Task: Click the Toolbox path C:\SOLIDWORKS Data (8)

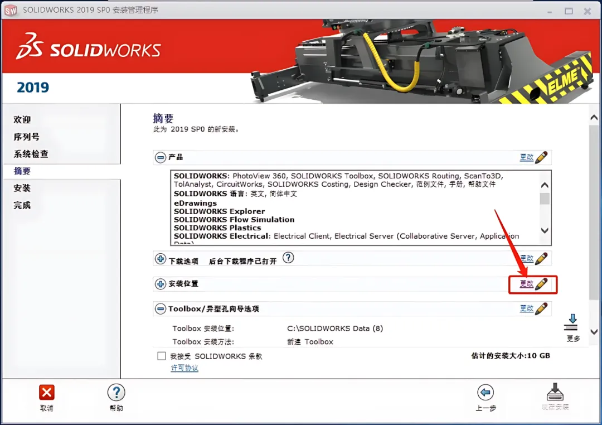Action: coord(335,329)
